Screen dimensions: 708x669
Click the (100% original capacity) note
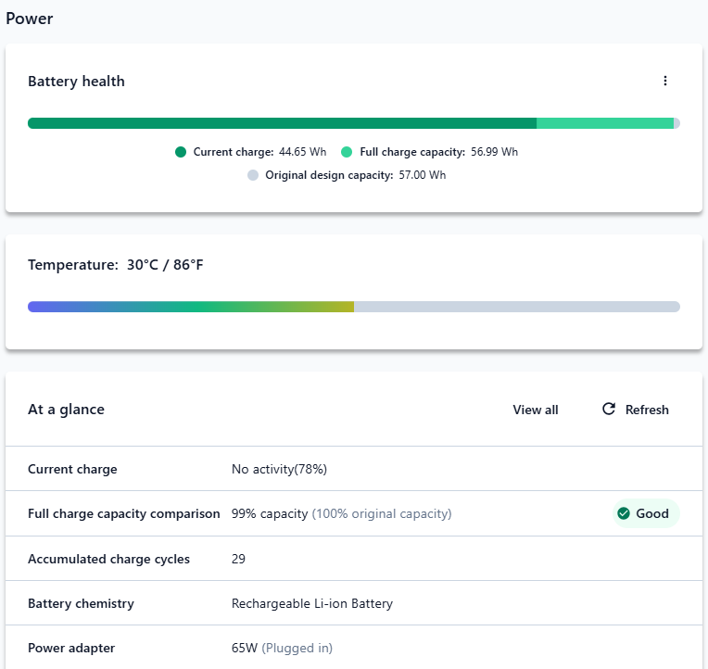[x=382, y=513]
